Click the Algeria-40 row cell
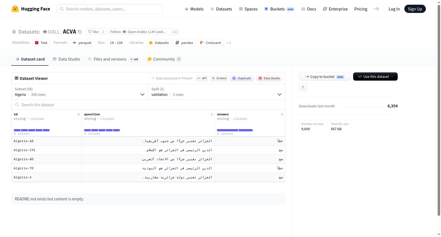Viewport: 441px width, 237px height. (x=47, y=159)
